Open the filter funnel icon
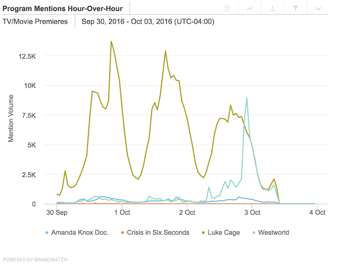Screen dimensions: 339x264 click(295, 9)
